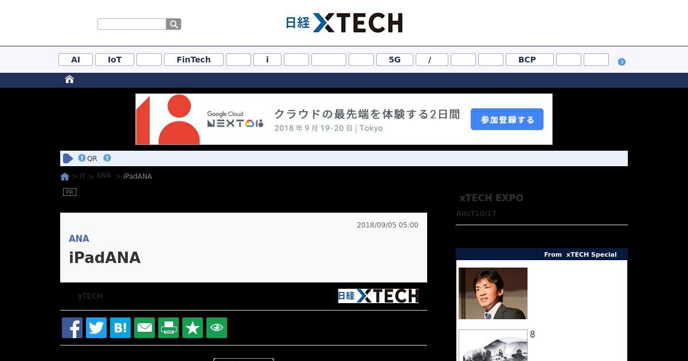Open the breadcrumb home icon

pos(65,176)
